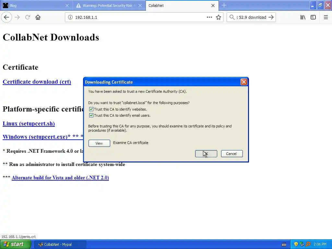The width and height of the screenshot is (332, 249).
Task: Close the Warning Potential Security Risk tab
Action: click(140, 6)
